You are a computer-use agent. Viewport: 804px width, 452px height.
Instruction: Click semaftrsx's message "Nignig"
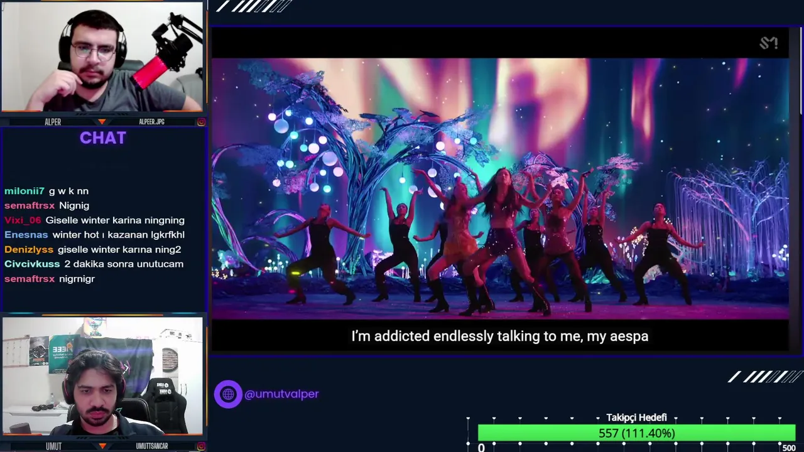[74, 205]
